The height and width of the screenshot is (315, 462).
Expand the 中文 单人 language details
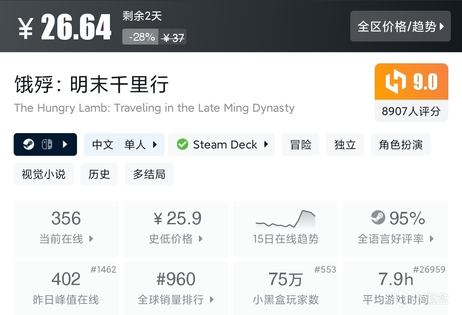(124, 145)
